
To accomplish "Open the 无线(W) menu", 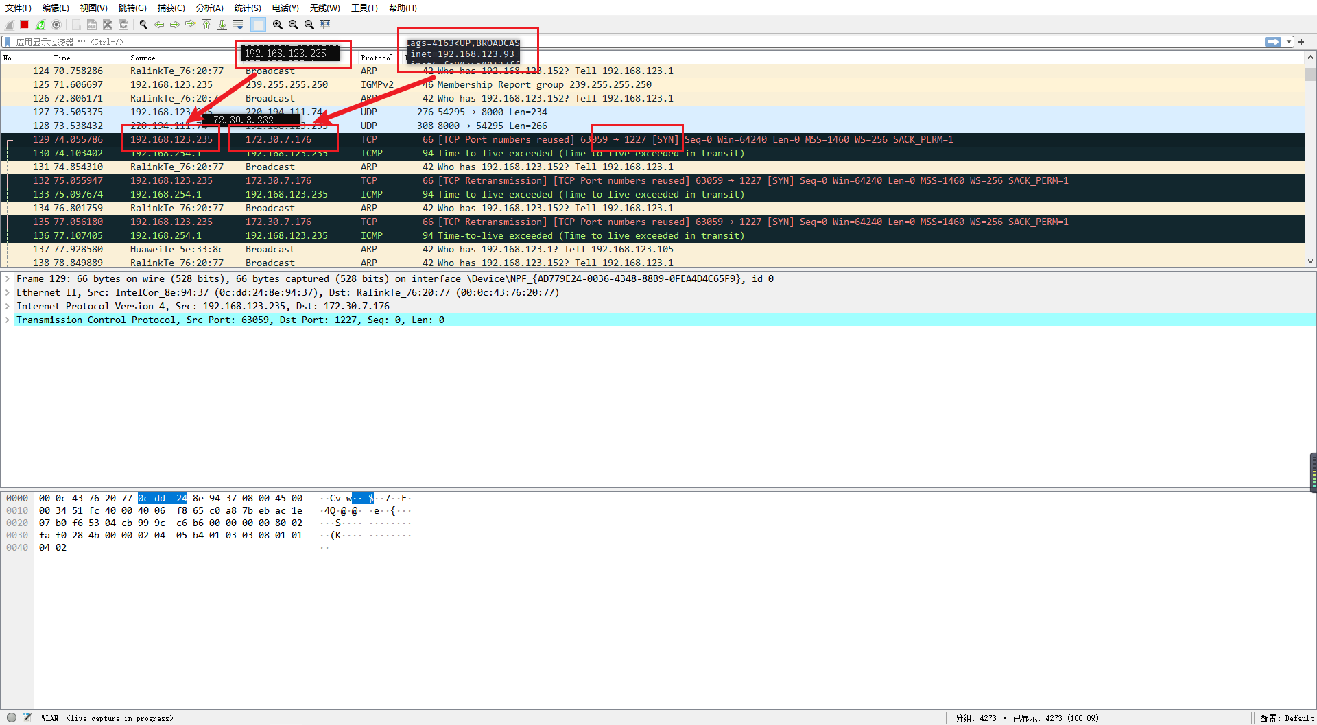I will 324,8.
